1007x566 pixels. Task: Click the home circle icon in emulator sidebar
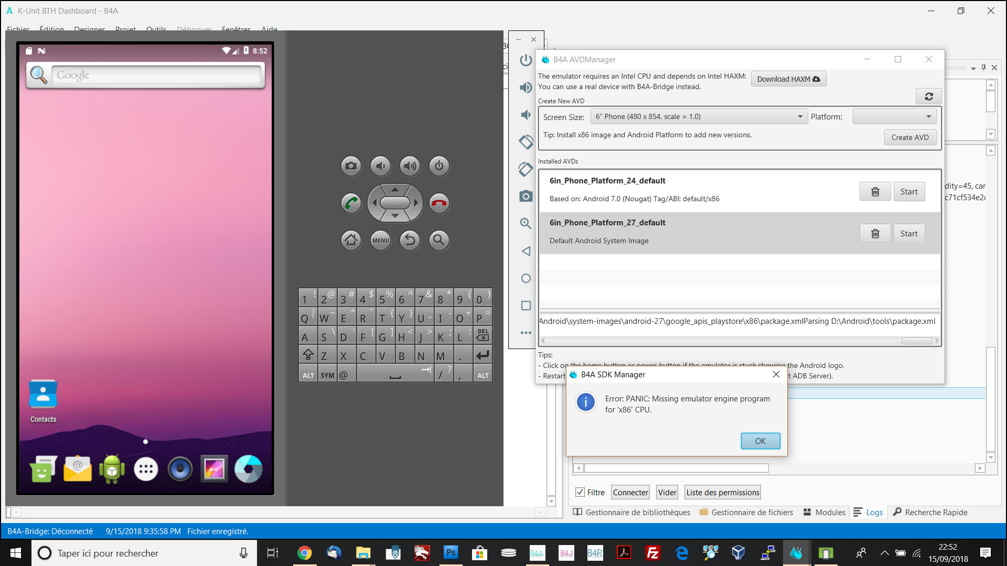[526, 278]
